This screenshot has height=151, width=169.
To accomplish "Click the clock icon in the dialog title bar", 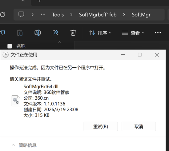I will pyautogui.click(x=6, y=55).
